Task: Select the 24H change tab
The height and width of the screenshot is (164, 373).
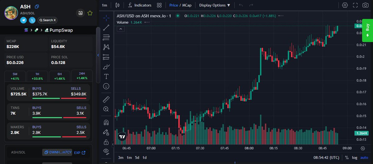Action: click(82, 76)
